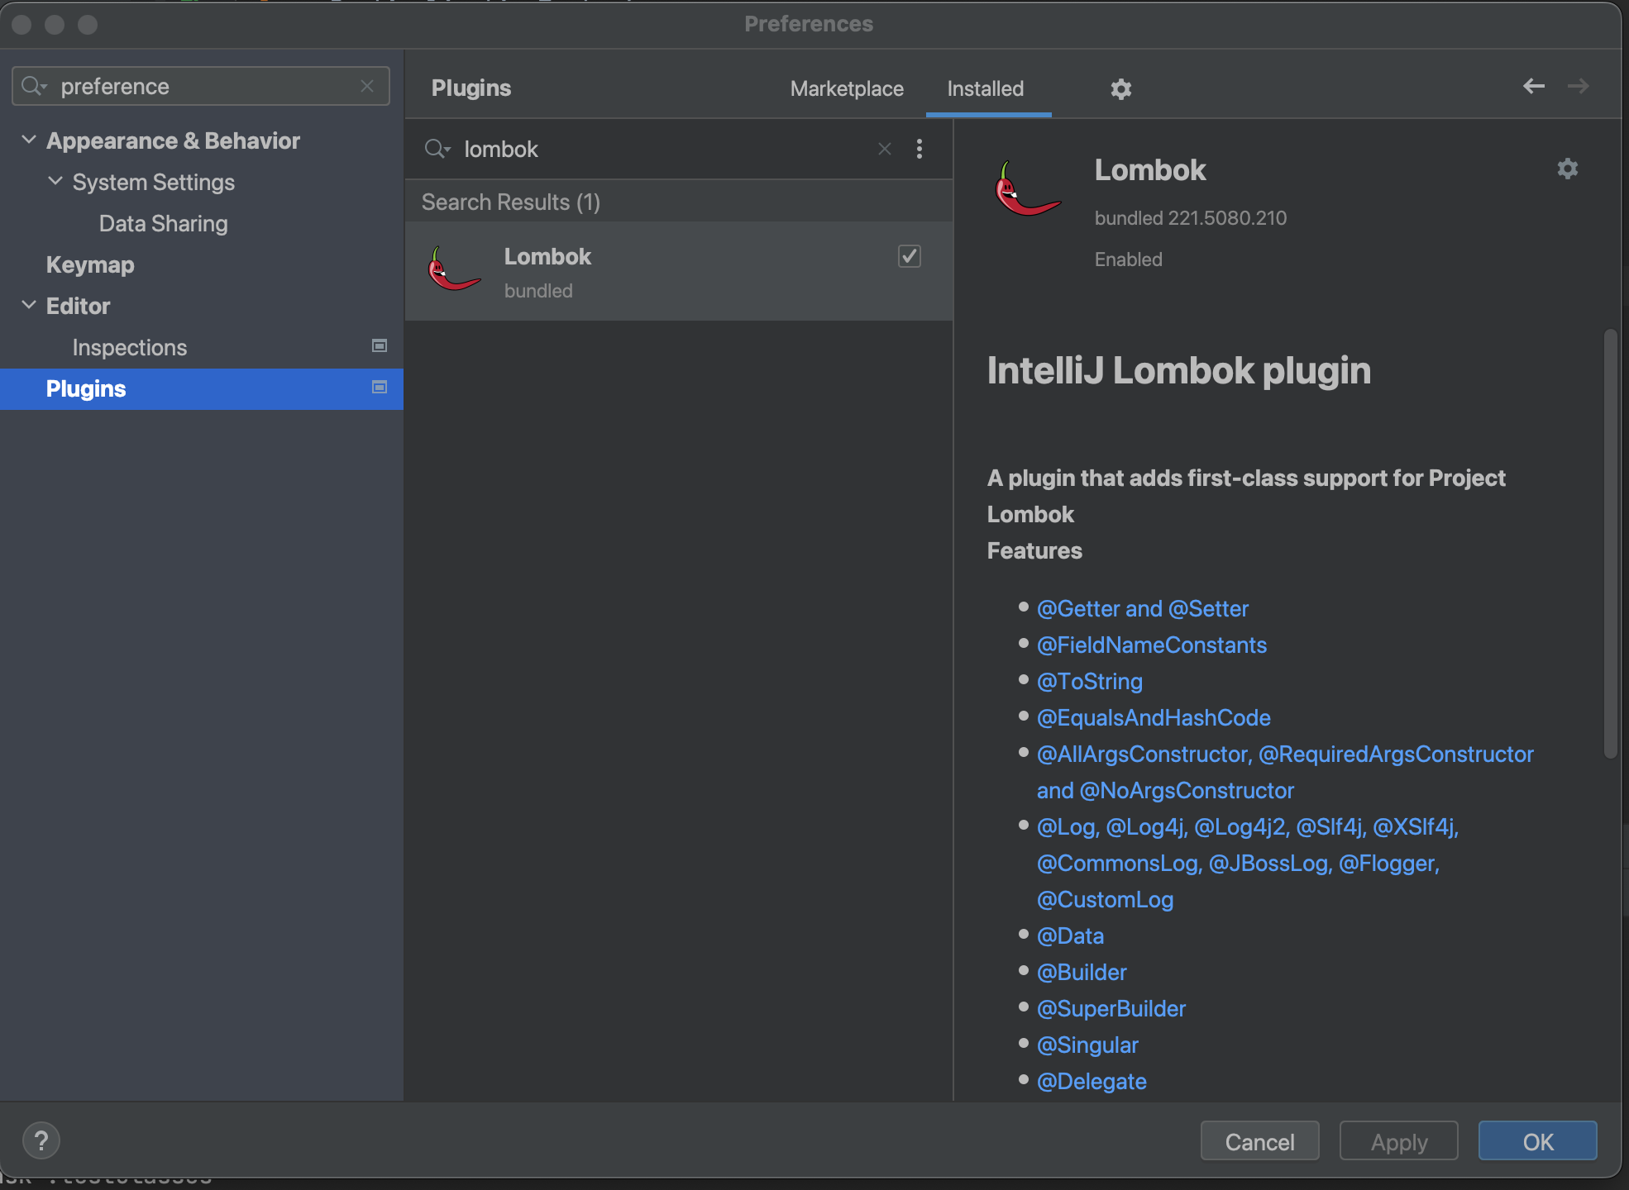Collapse the Editor section
Screen dimensions: 1629x1190
pos(29,306)
